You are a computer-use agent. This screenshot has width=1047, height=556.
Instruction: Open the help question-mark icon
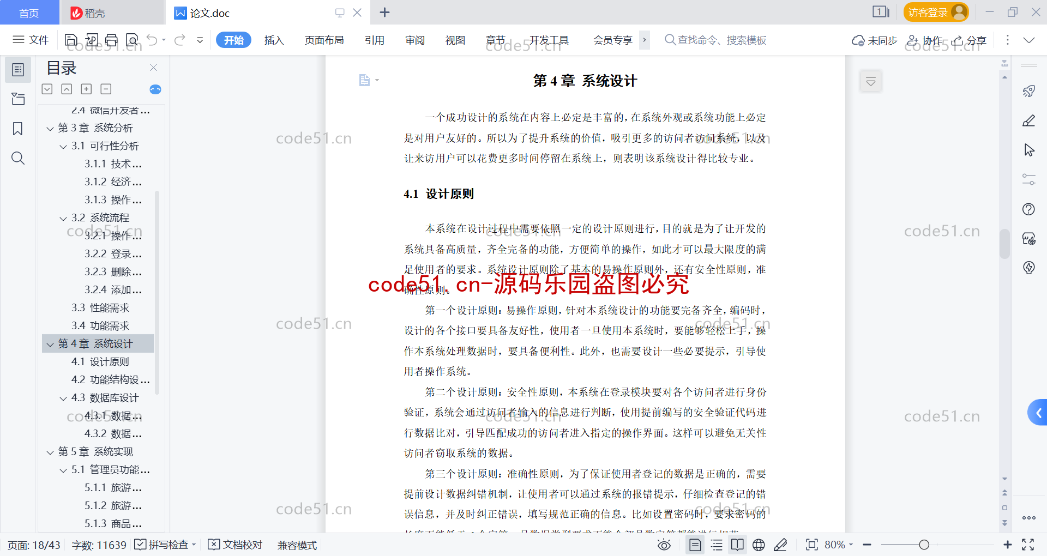coord(1029,209)
